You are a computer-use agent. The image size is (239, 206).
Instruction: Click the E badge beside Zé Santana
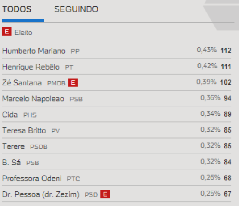[x=73, y=82]
